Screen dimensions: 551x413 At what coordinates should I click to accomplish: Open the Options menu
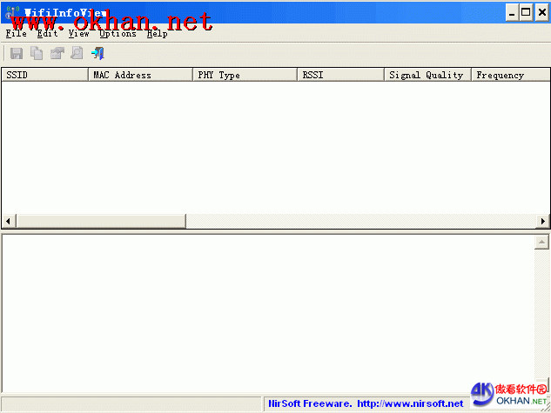coord(118,34)
